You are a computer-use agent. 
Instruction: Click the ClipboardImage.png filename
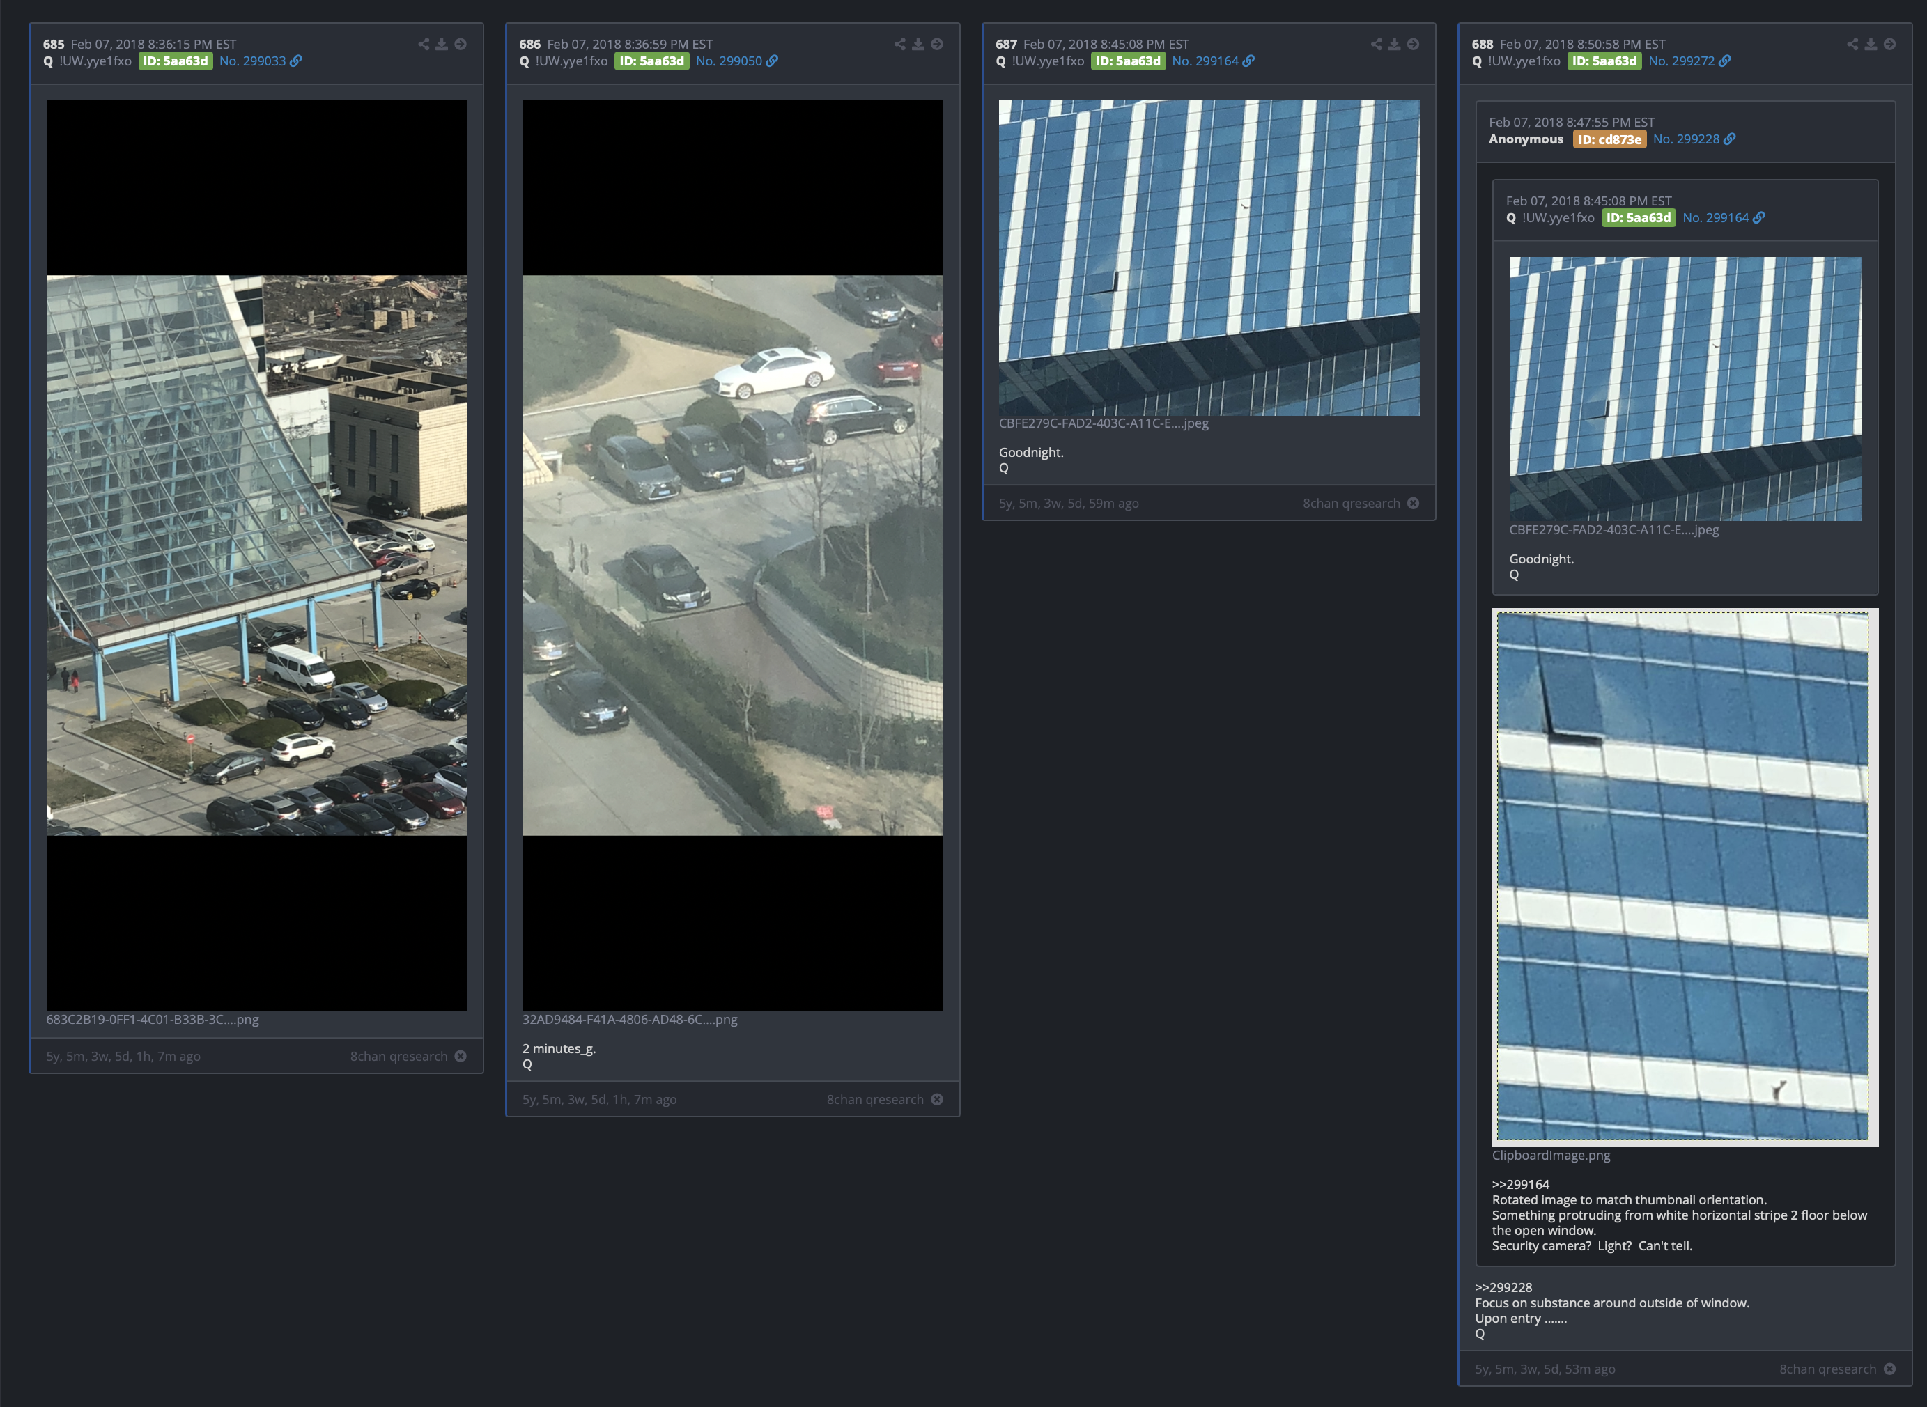pos(1551,1156)
